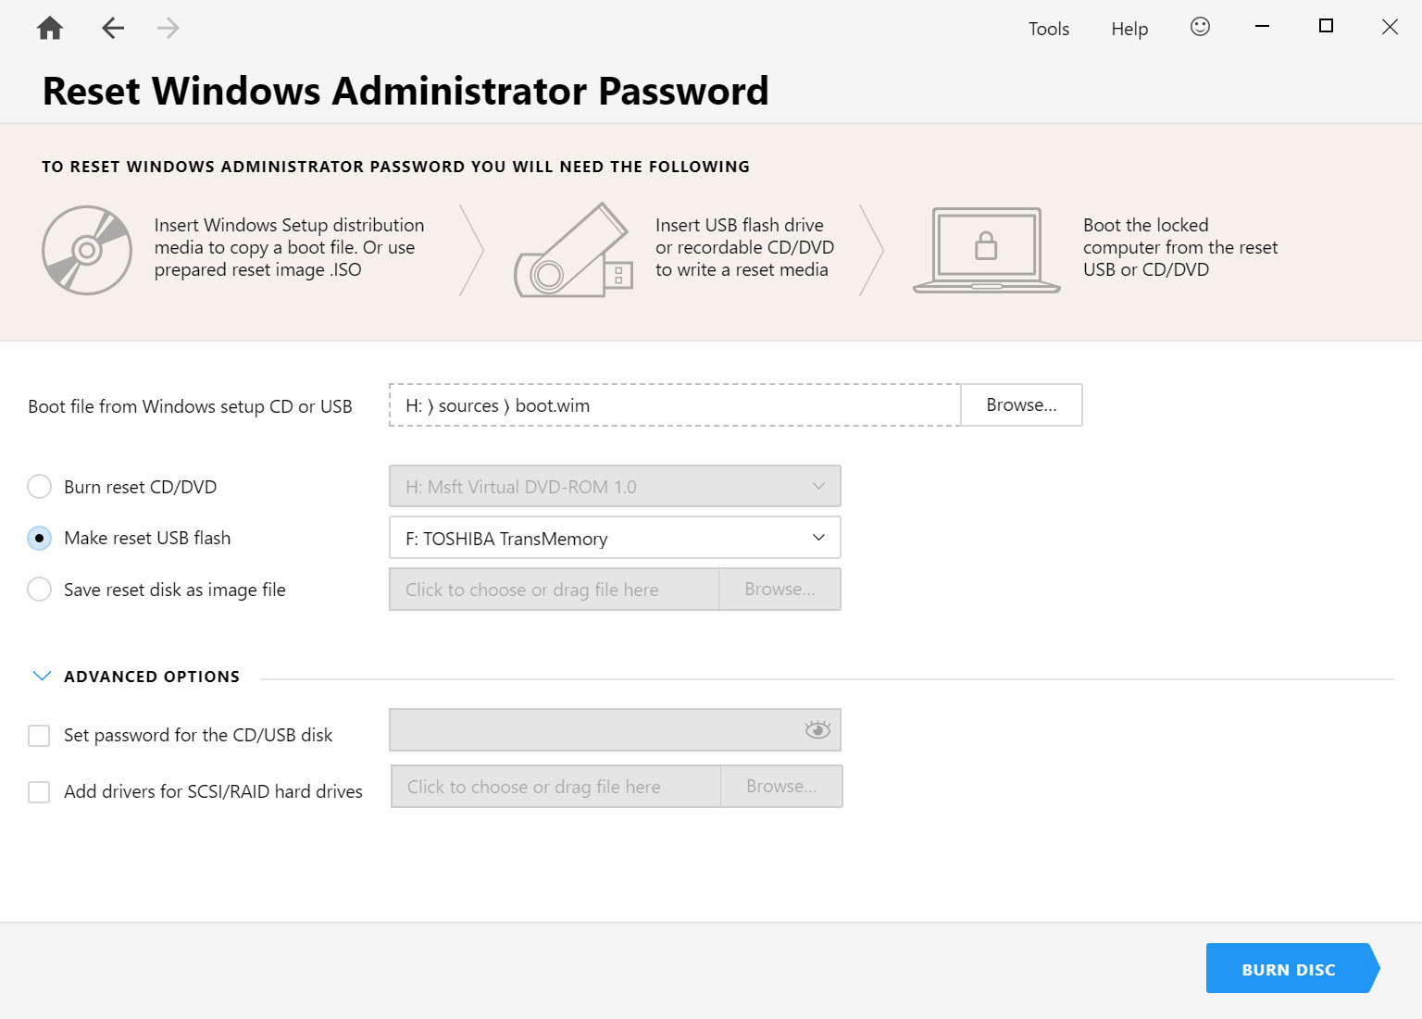Click the USB flash drive illustration icon

[573, 250]
